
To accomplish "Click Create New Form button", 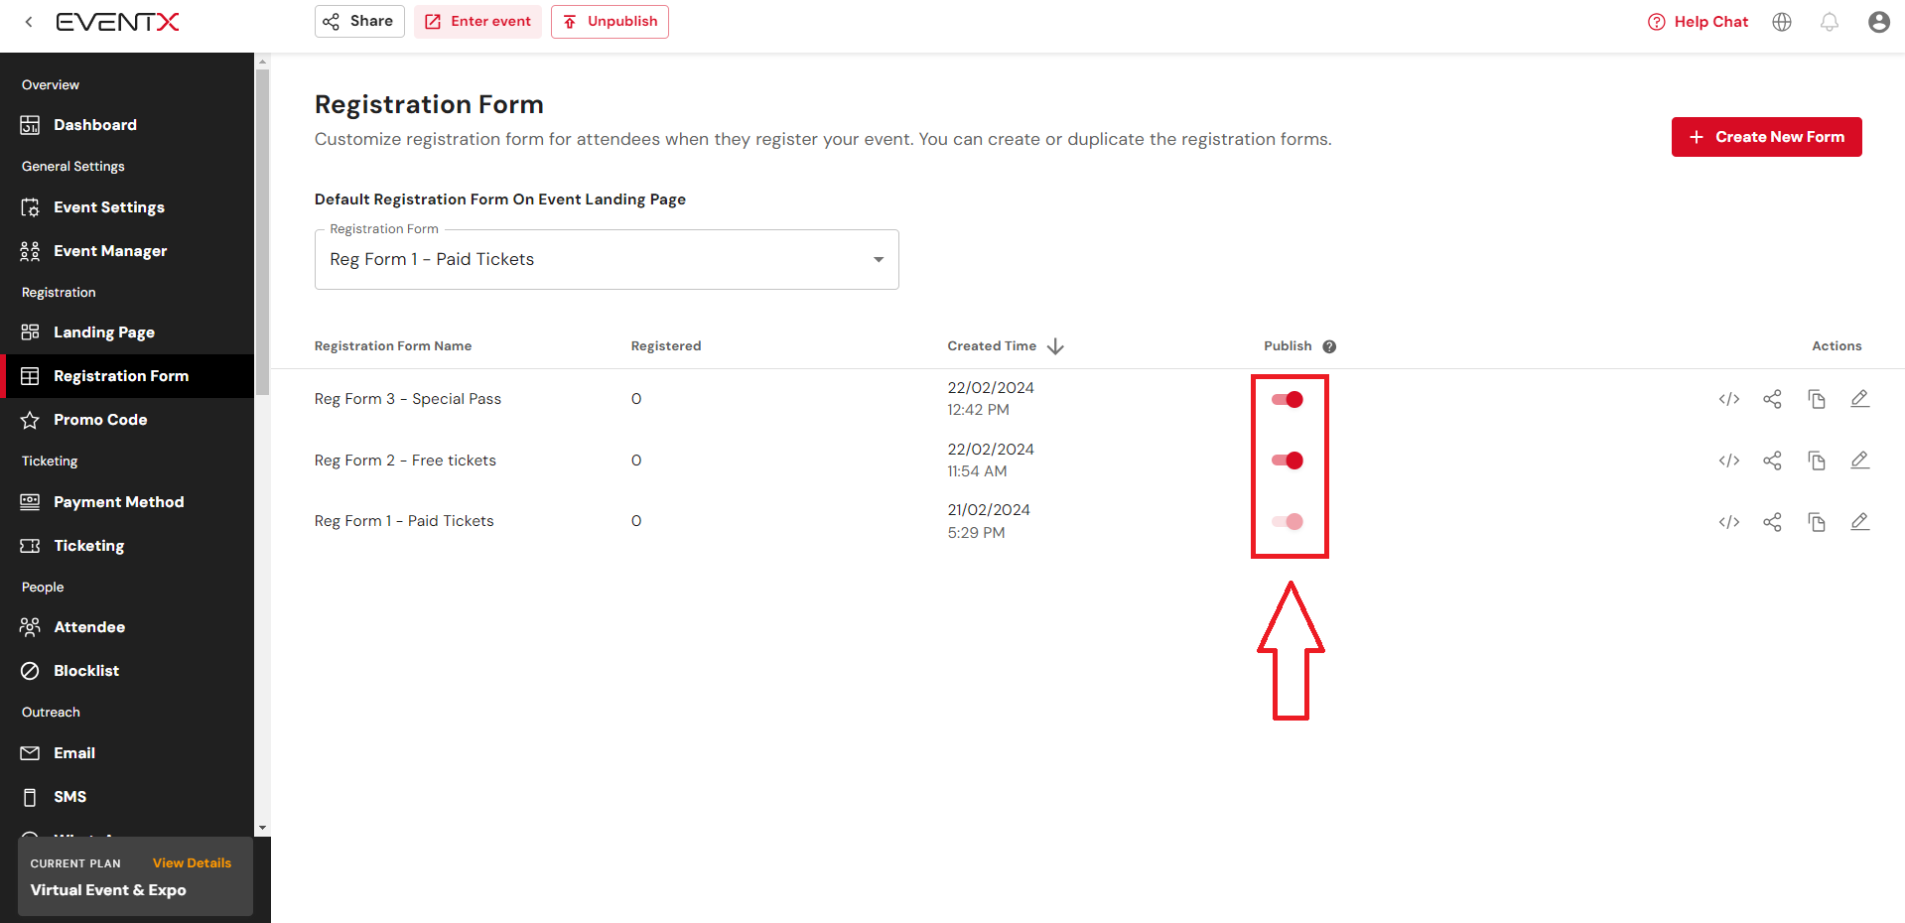I will tap(1766, 137).
